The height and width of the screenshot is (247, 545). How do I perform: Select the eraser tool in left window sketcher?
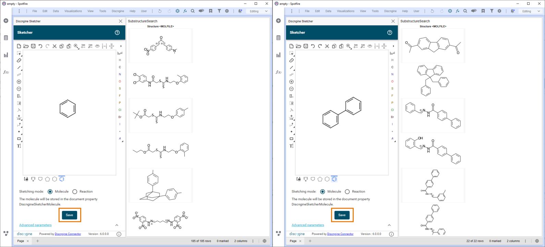[19, 60]
